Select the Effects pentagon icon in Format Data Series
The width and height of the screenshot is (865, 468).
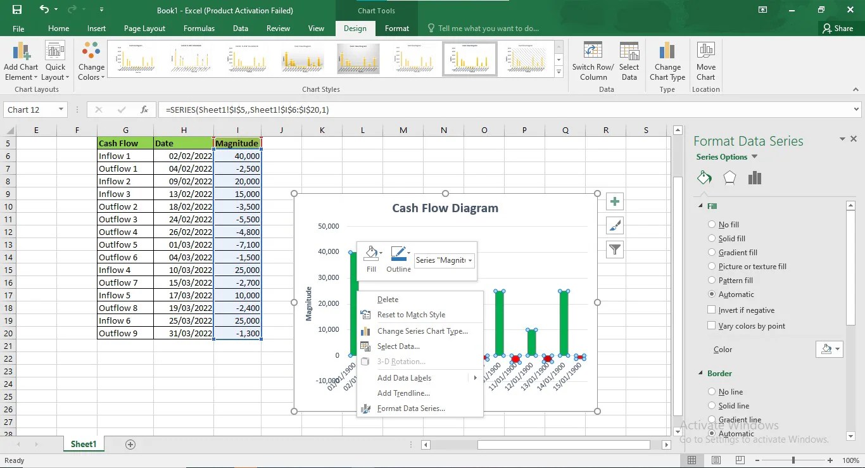[x=729, y=178]
